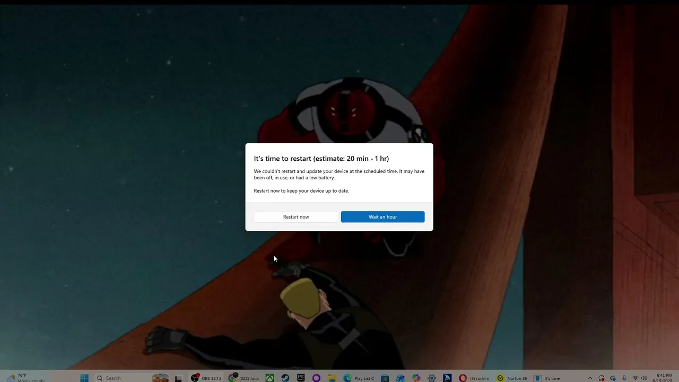Switch to OBS 32.1.2 on the taskbar
The height and width of the screenshot is (382, 679).
pos(206,378)
